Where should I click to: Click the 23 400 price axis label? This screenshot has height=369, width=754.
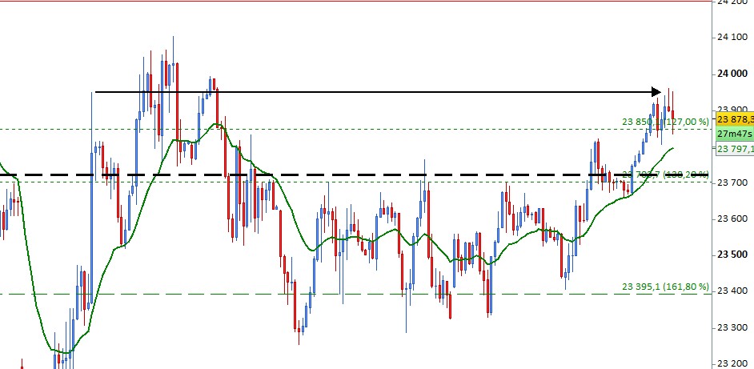click(x=732, y=291)
